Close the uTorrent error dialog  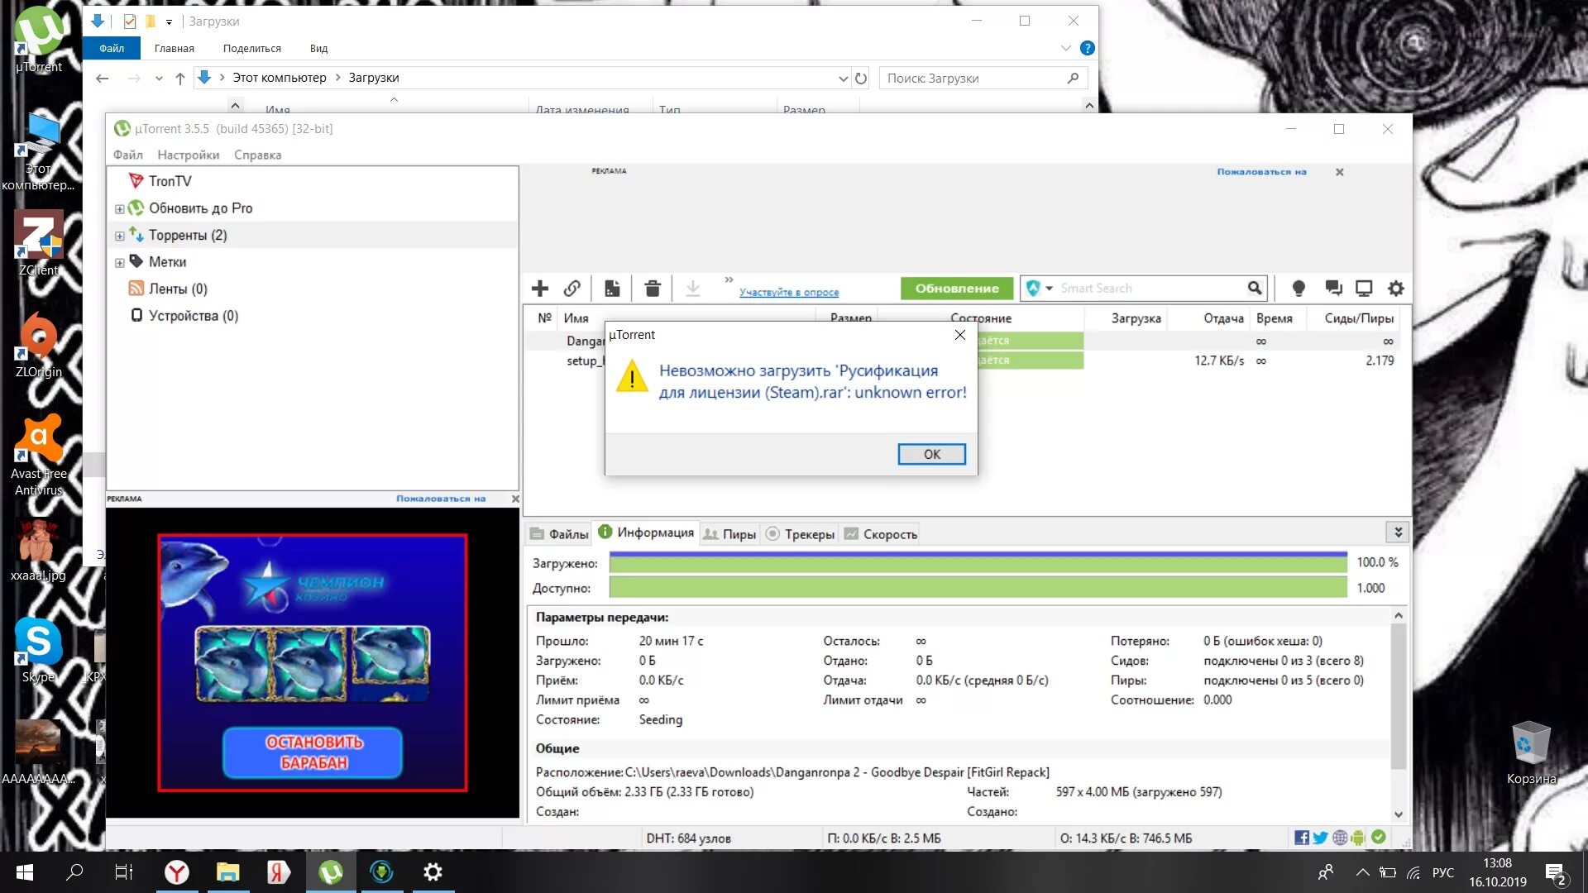pos(960,335)
